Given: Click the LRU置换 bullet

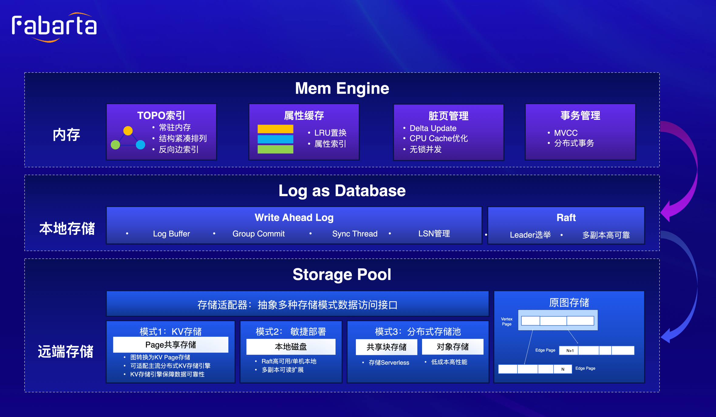Looking at the screenshot, I should pos(330,133).
